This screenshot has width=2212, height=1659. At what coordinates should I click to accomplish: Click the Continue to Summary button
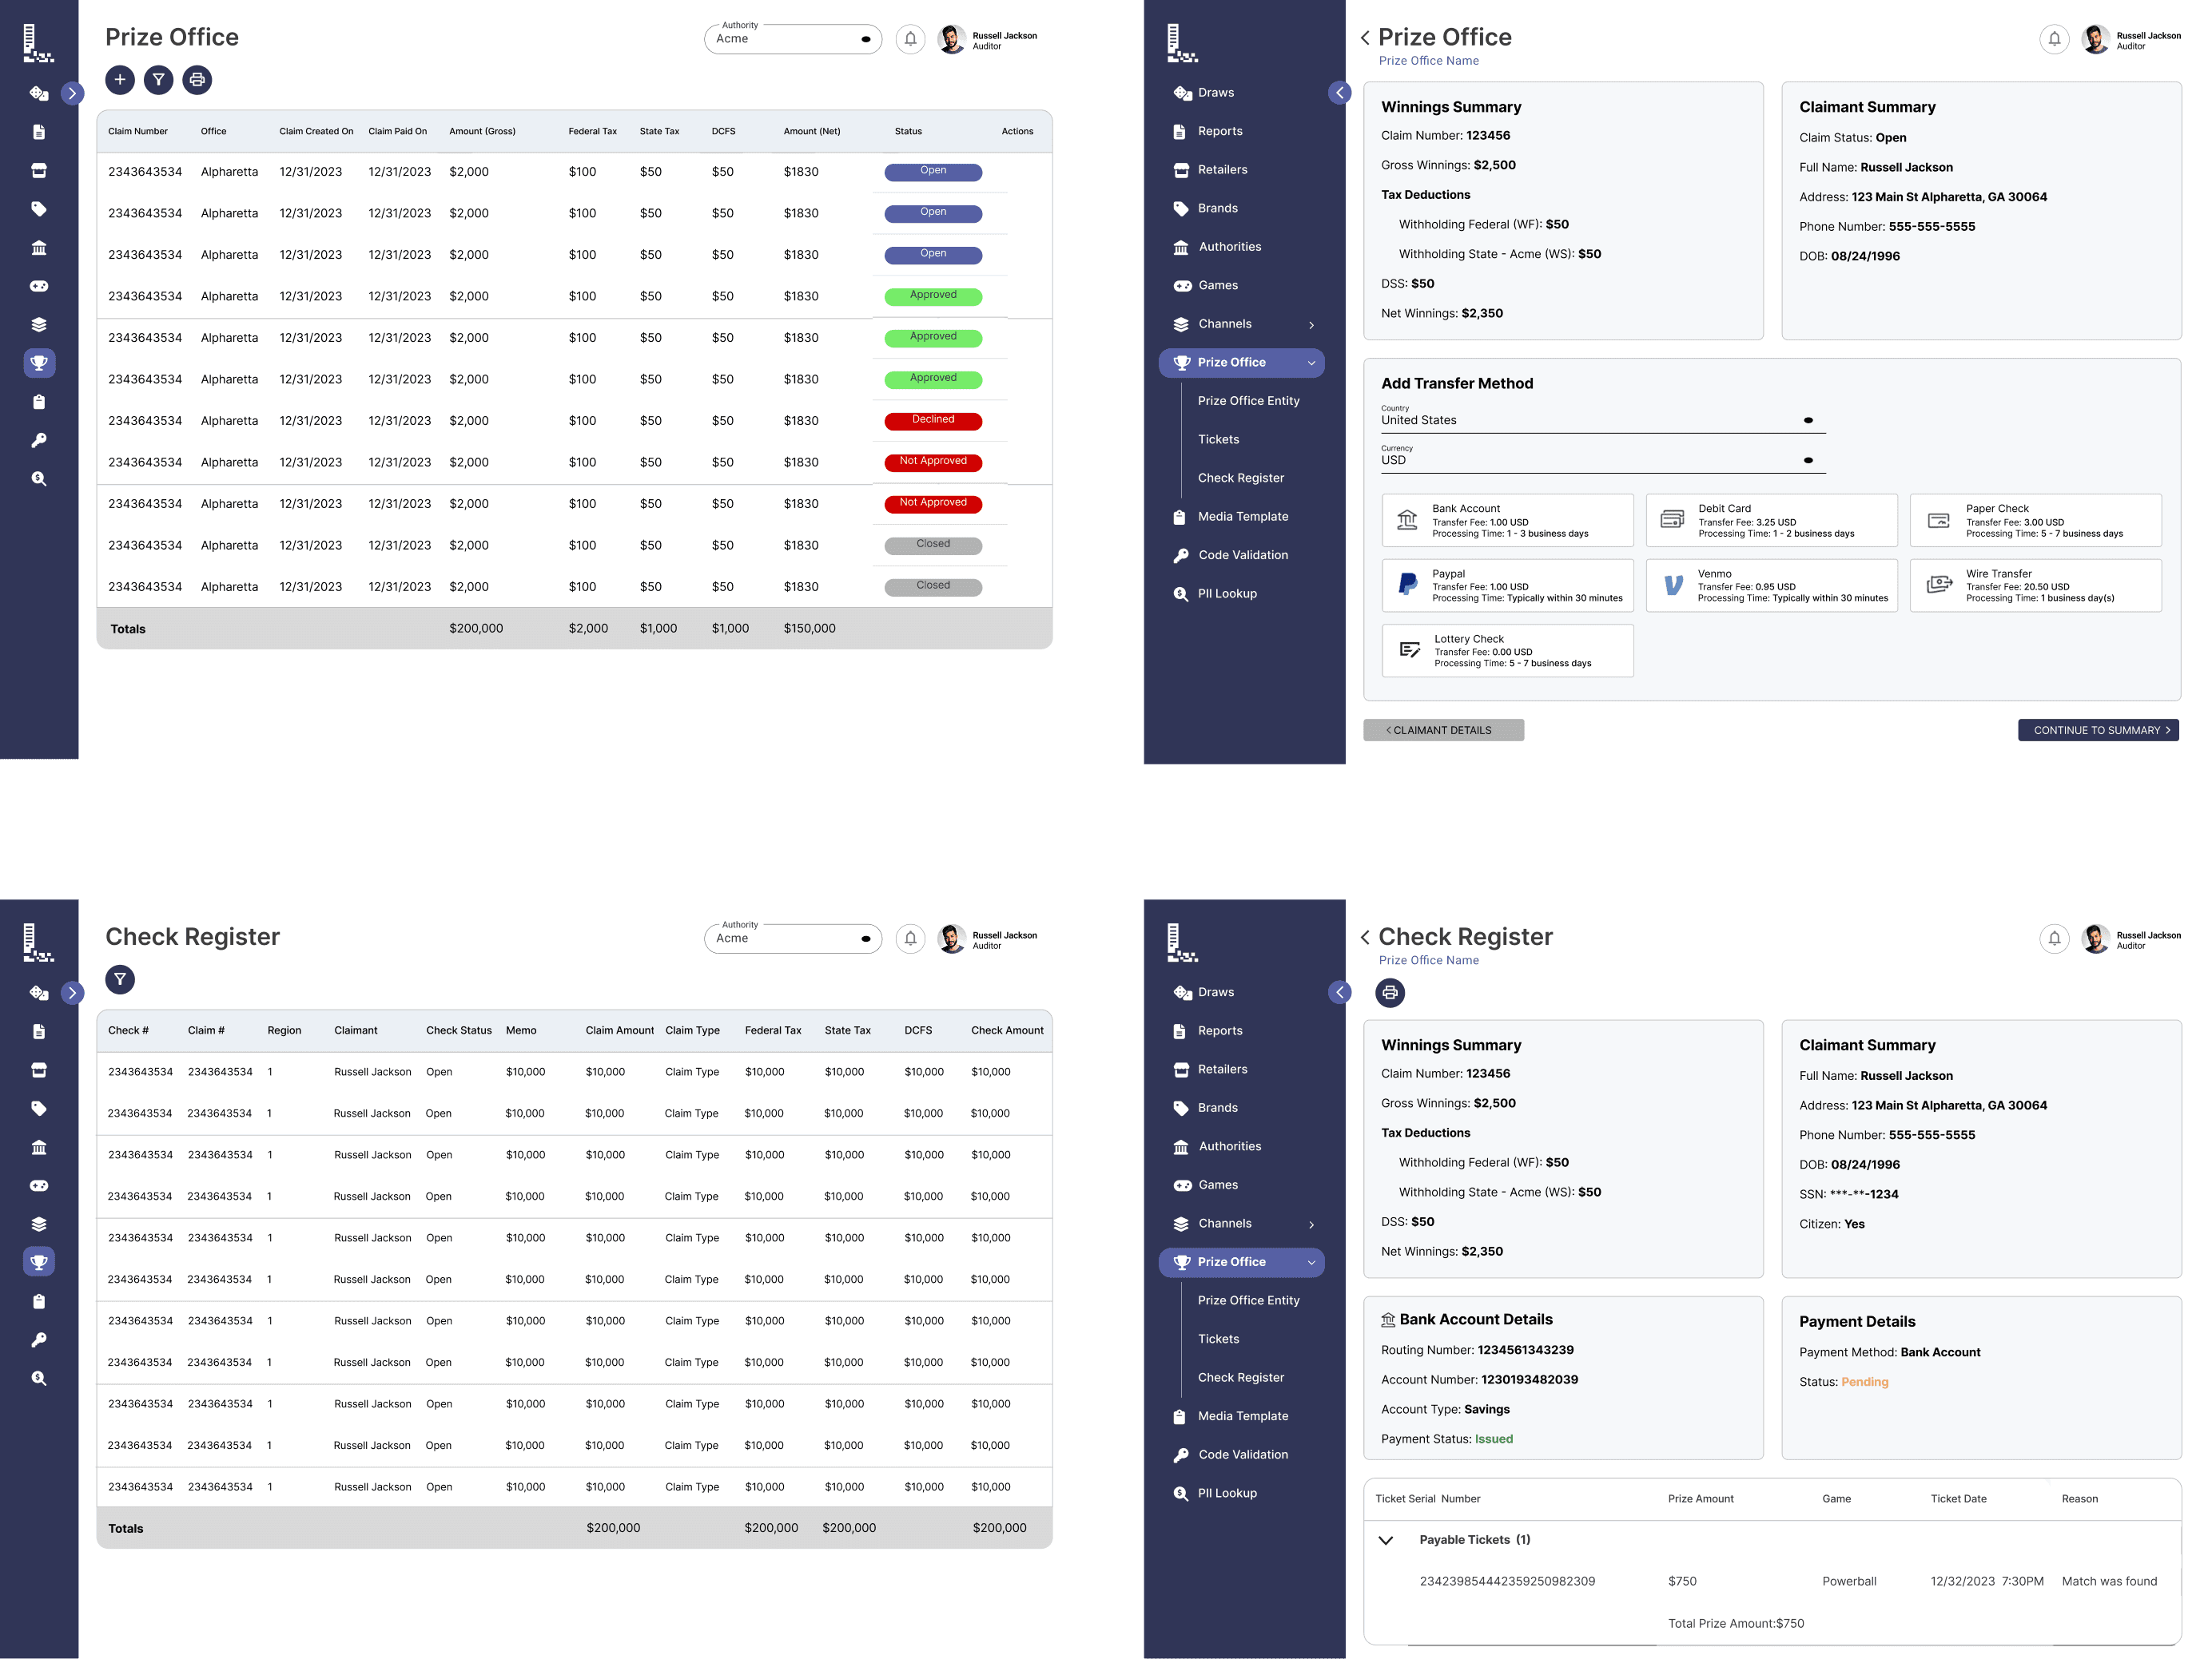[2097, 729]
